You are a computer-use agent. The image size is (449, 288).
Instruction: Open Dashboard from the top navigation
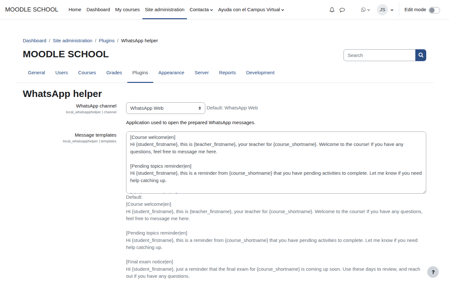(x=98, y=10)
